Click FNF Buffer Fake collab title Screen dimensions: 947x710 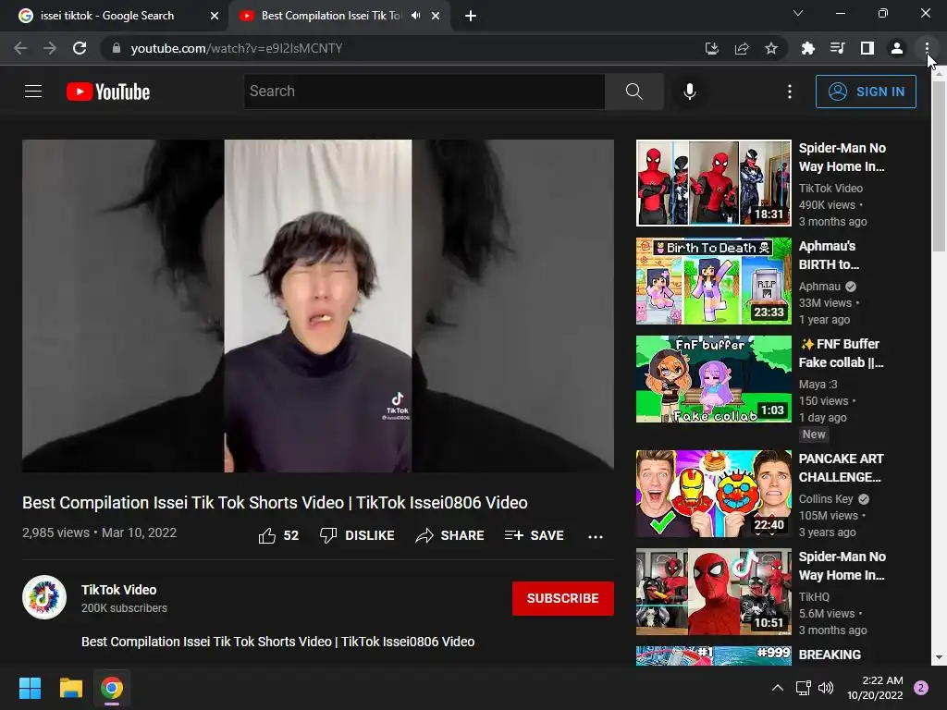841,353
